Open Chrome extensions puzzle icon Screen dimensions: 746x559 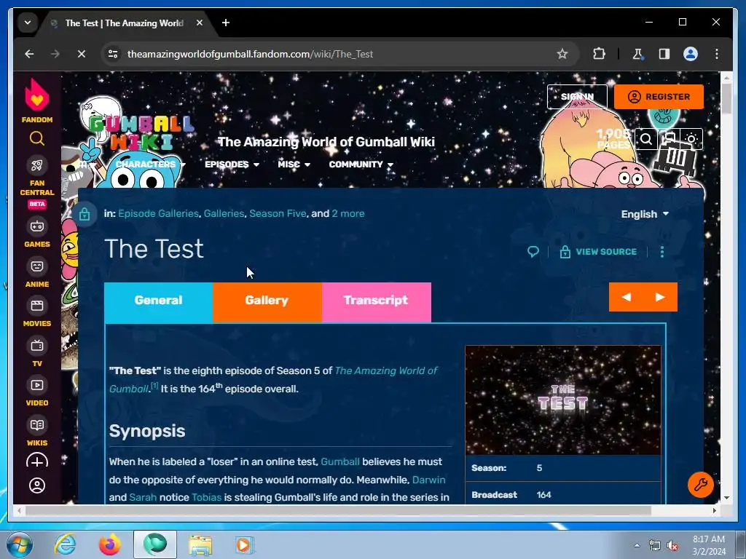[x=599, y=54]
